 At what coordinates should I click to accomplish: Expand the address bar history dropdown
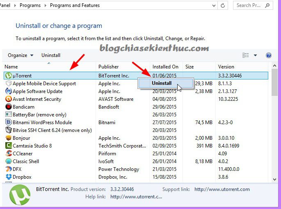214,6
